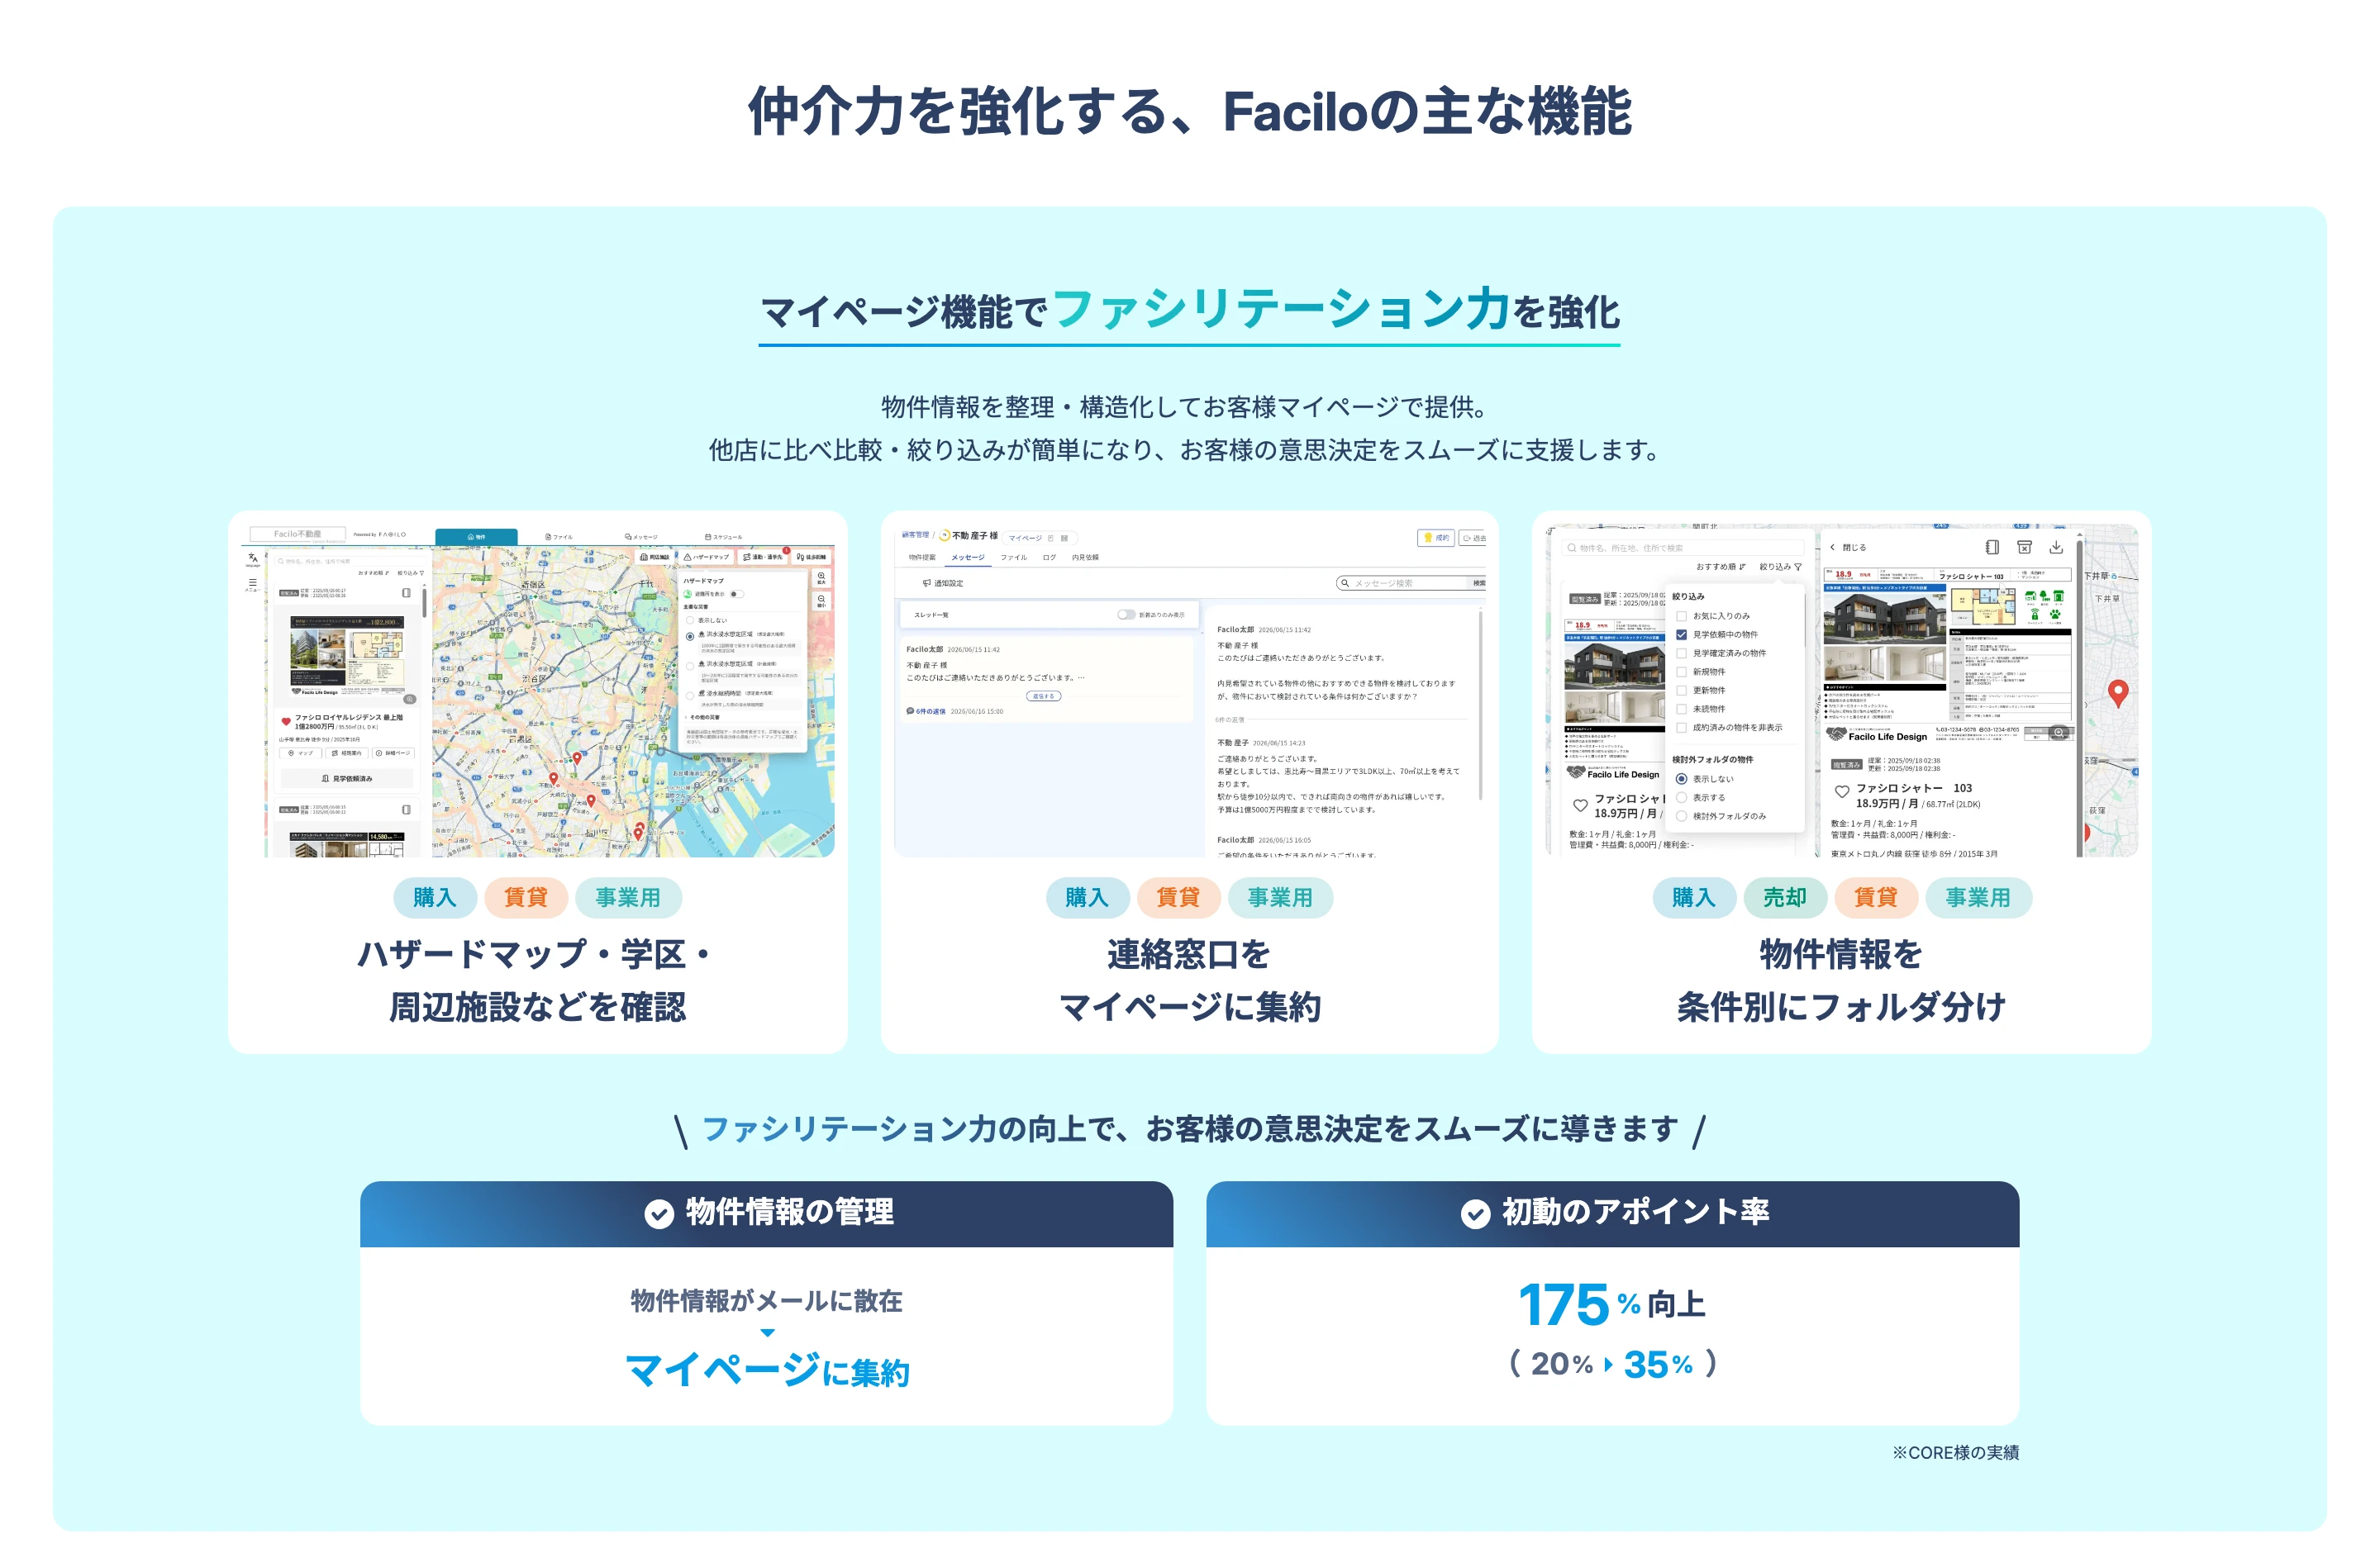Select 洪水浸水想定区域 想定最大規模 radio

click(690, 635)
